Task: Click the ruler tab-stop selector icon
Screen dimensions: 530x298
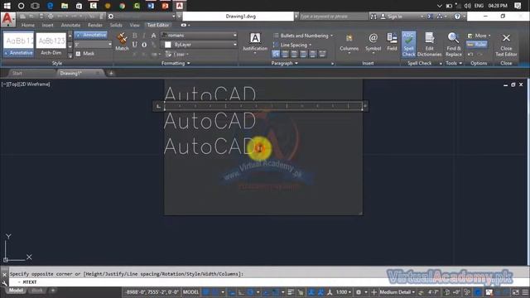Action: (x=158, y=107)
